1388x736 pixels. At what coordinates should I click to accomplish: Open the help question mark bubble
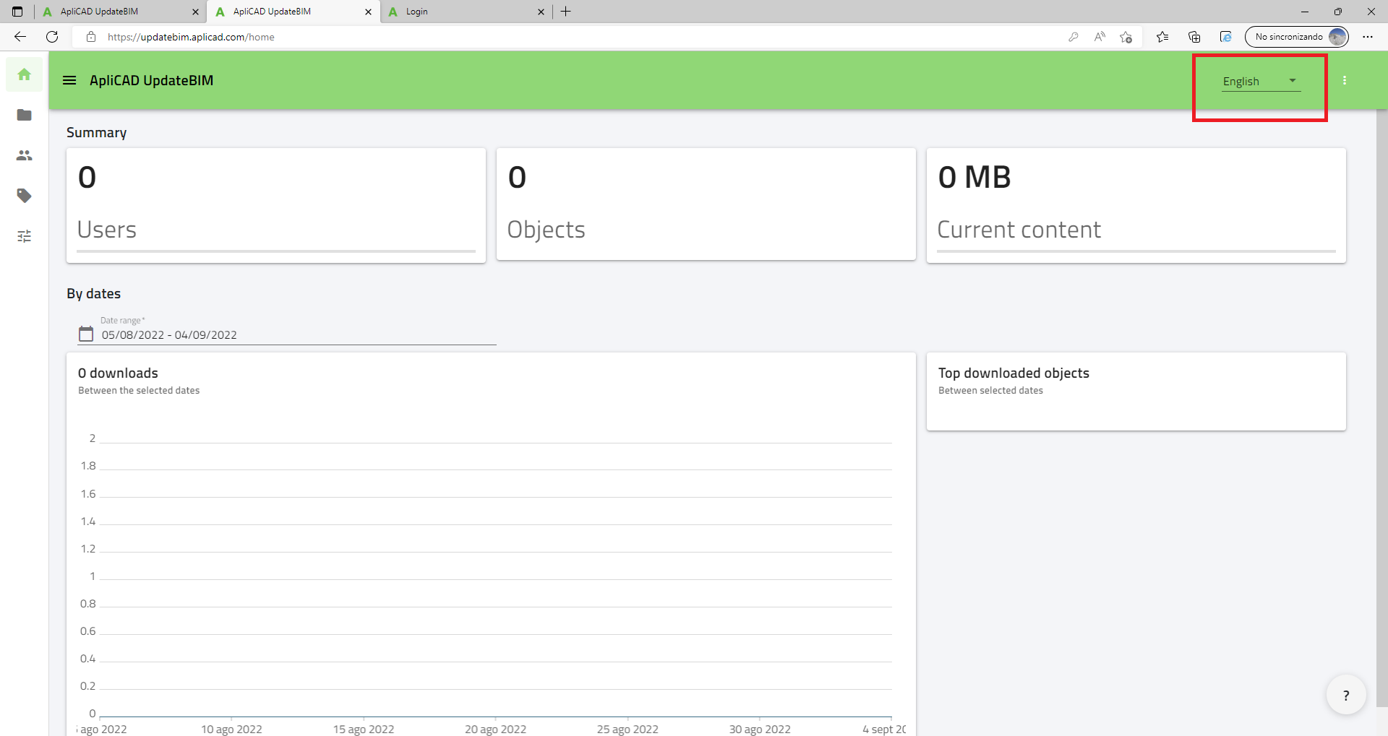[1345, 694]
